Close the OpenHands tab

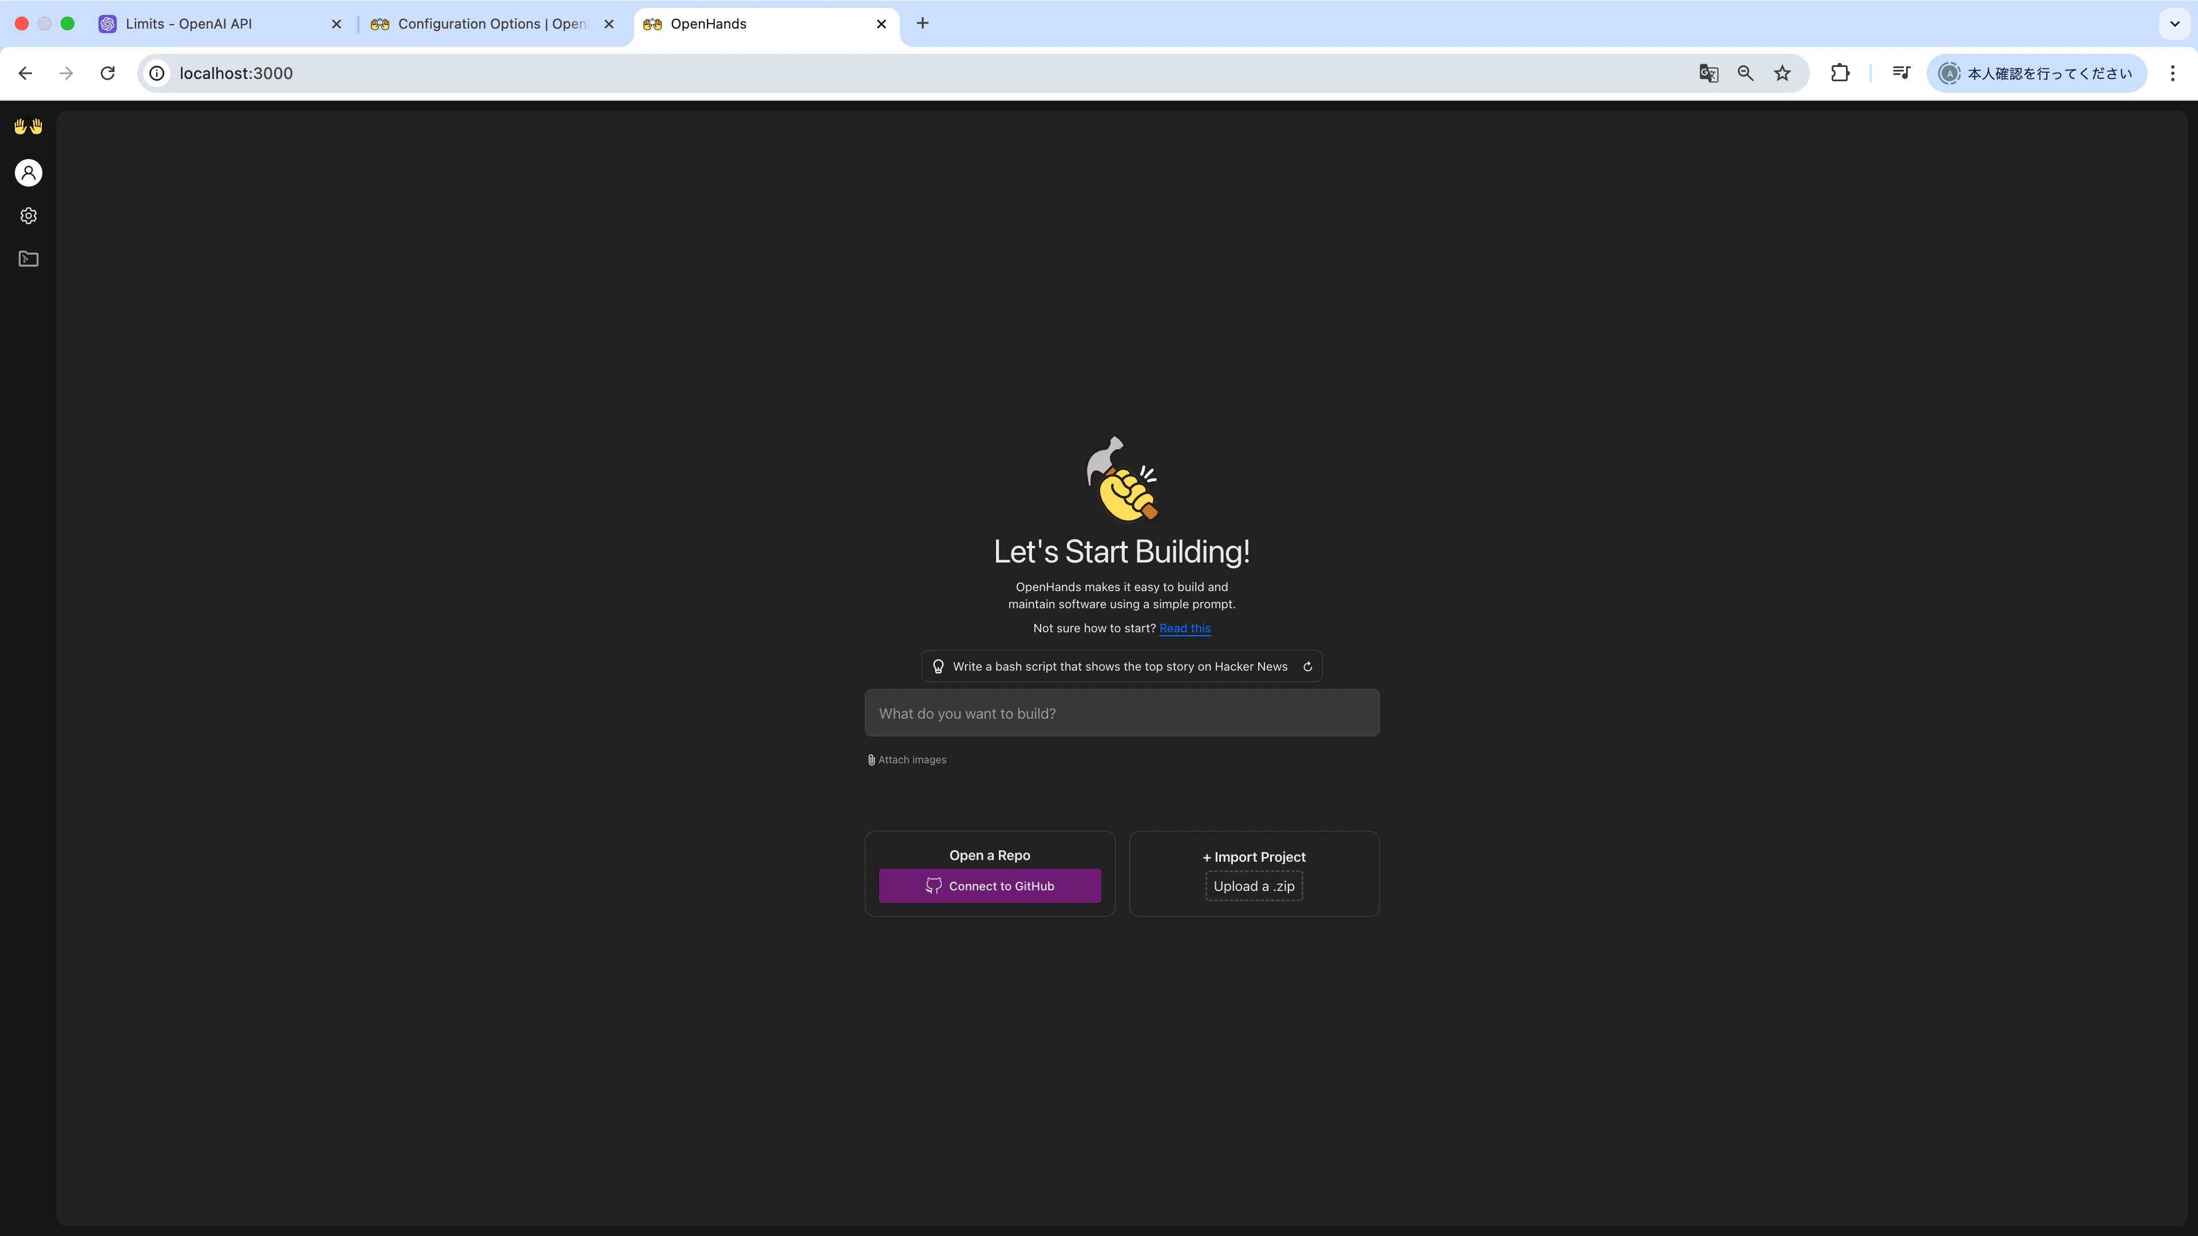881,24
